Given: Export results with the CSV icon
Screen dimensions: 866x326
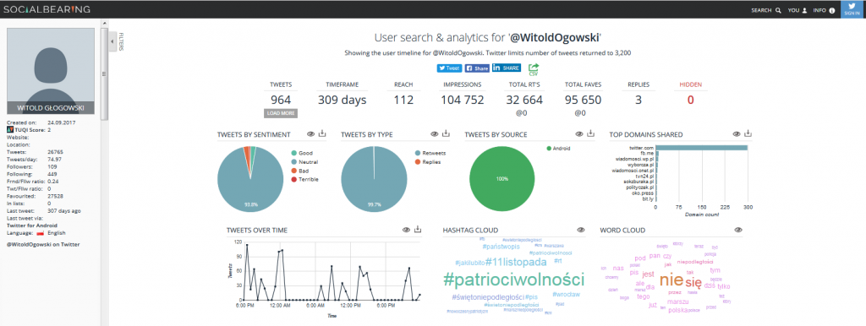Looking at the screenshot, I should [x=534, y=69].
